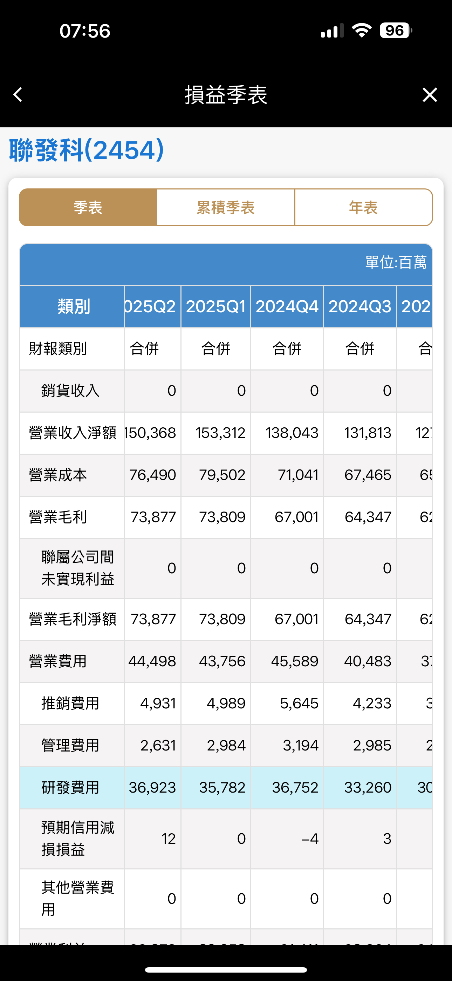The height and width of the screenshot is (981, 452).
Task: Select the 銷貨收入 row label
Action: coord(70,391)
